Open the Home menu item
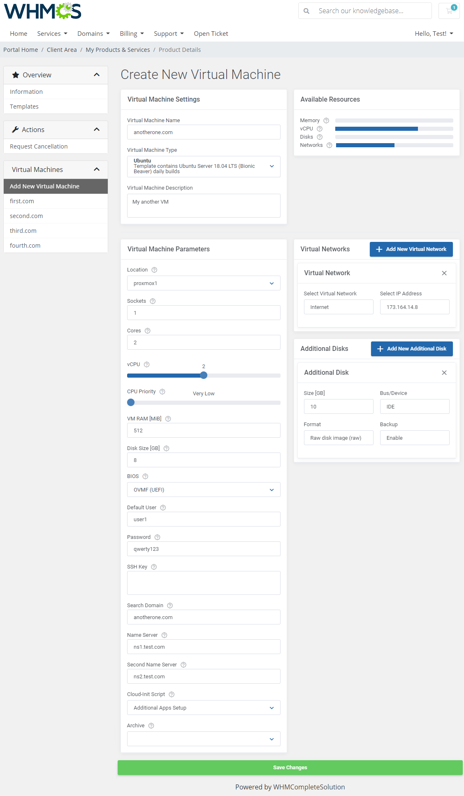Viewport: 464px width, 796px height. [x=19, y=34]
